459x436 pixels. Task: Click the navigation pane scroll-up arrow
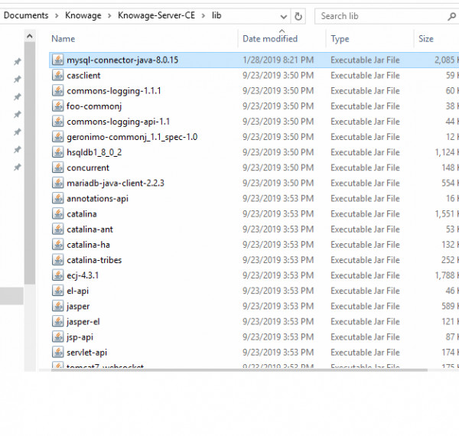(x=30, y=36)
